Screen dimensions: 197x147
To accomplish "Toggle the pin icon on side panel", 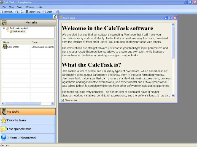I will tap(55, 16).
